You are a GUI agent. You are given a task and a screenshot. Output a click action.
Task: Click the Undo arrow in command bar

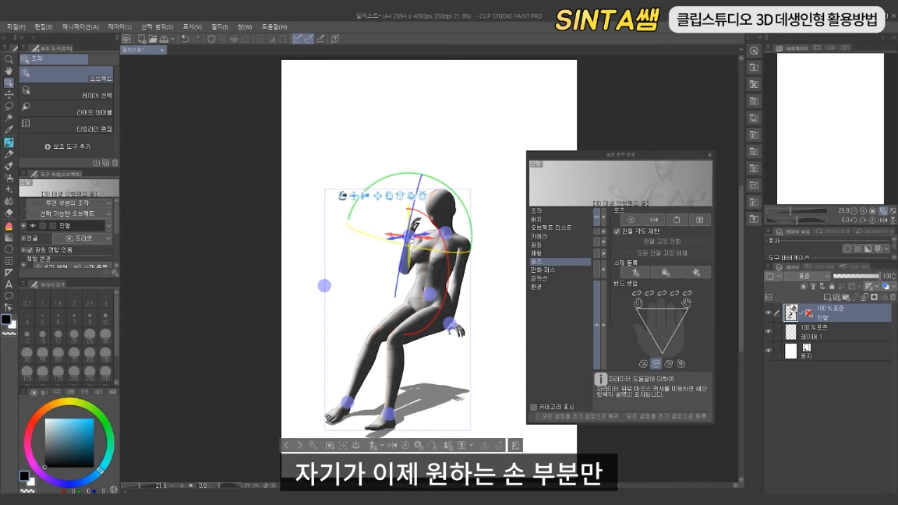point(185,39)
